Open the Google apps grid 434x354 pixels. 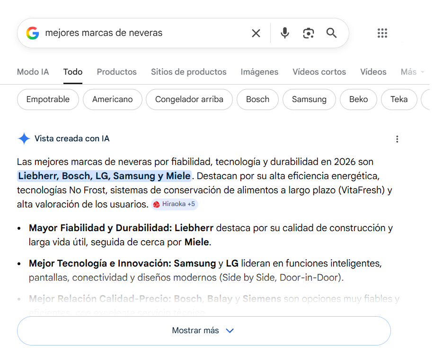pos(382,33)
